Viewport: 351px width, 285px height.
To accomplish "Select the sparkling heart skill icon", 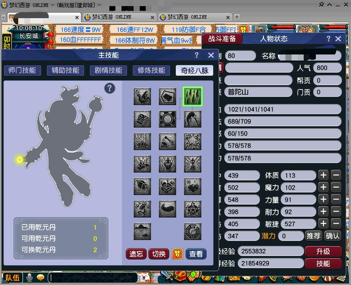I will click(192, 187).
